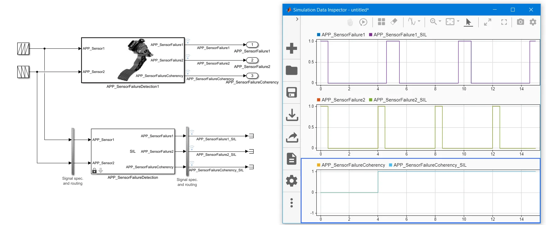Click the save floppy disk icon

pos(291,92)
